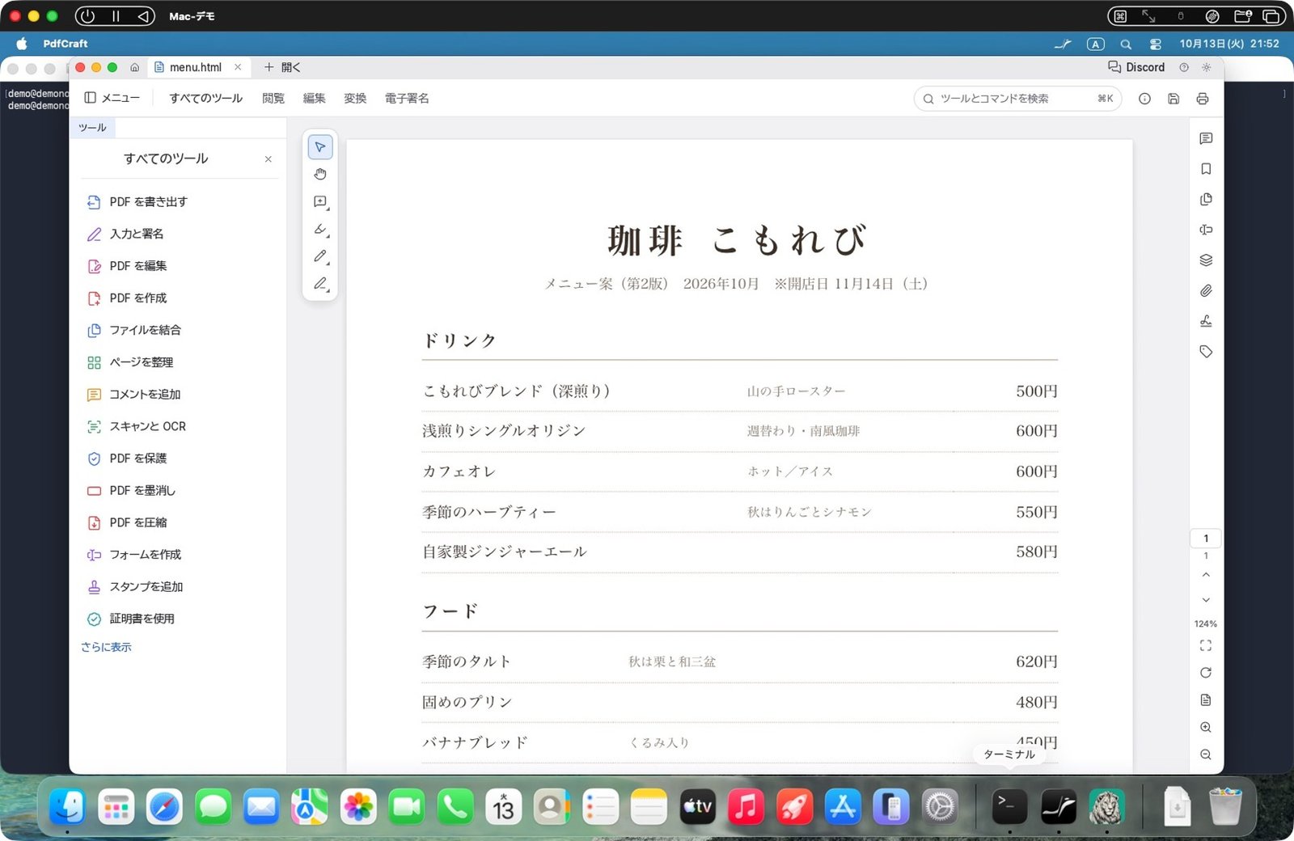
Task: Switch to the menu.html tab
Action: pos(194,68)
